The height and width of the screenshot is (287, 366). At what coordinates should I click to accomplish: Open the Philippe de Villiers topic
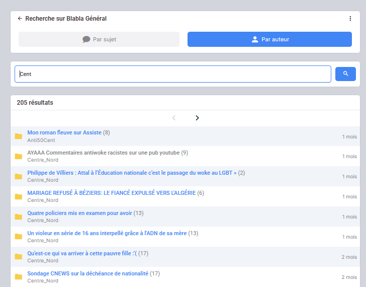point(132,173)
